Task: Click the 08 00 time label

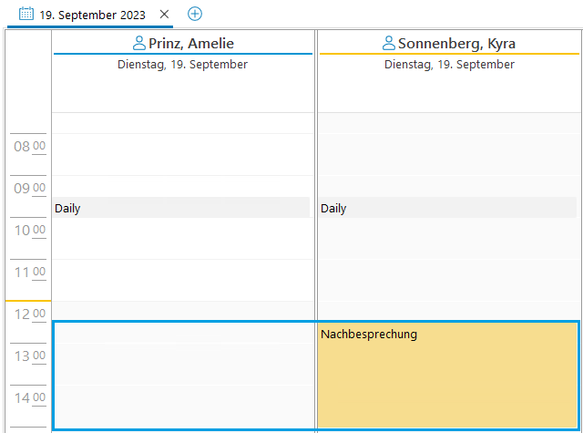Action: [29, 146]
